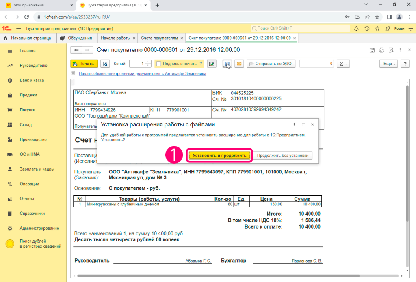416x282 pixels.
Task: Bookmark this page star in address bar
Action: [377, 17]
